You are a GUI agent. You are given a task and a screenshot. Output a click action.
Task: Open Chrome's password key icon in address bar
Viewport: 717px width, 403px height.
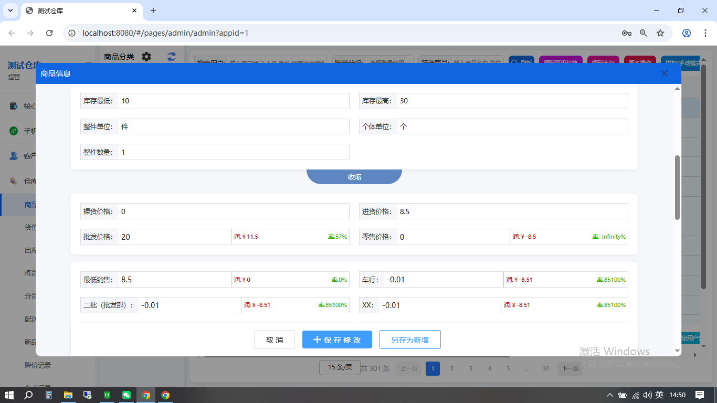coord(626,33)
